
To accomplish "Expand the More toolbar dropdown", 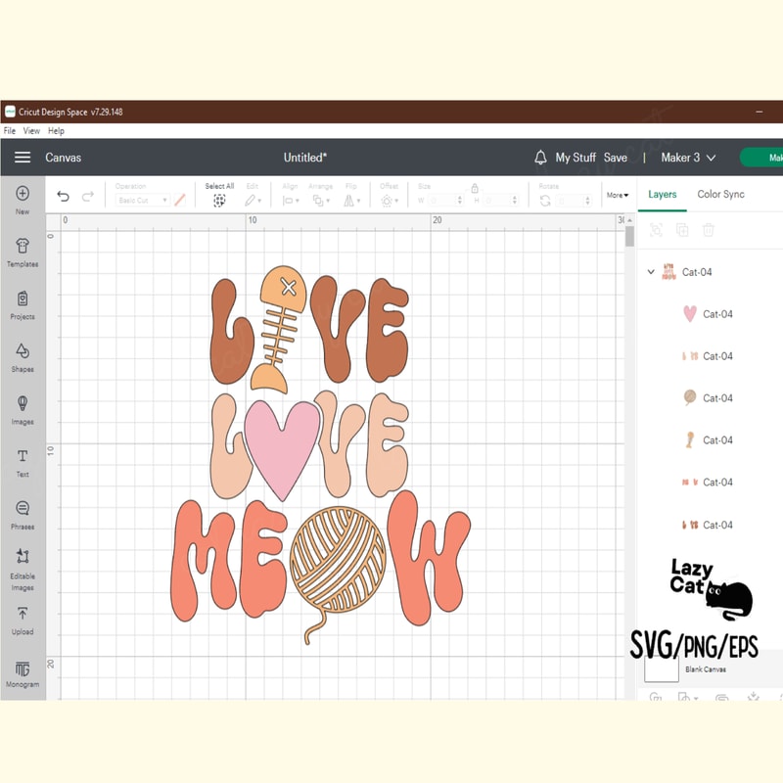I will 618,195.
